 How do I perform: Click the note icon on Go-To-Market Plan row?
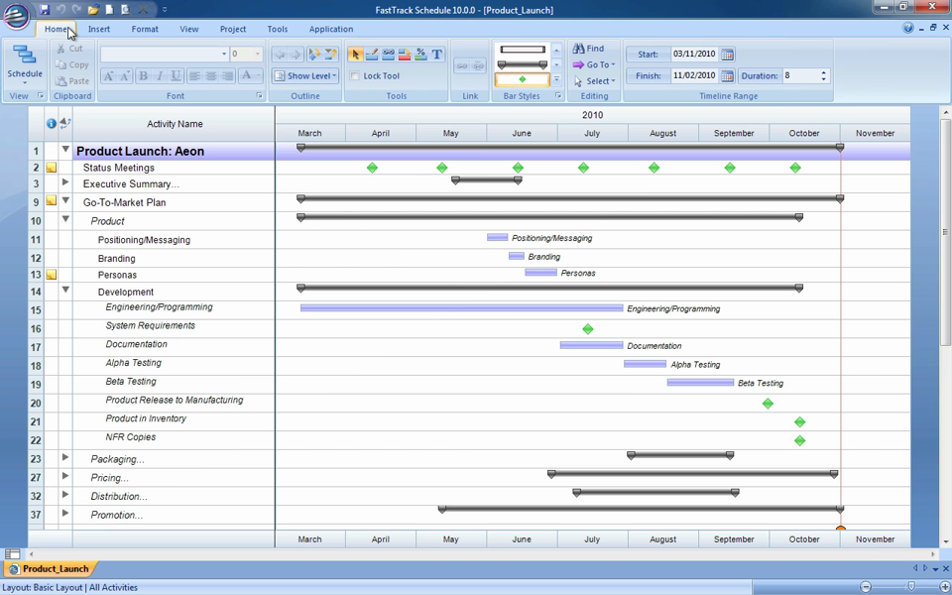[51, 200]
